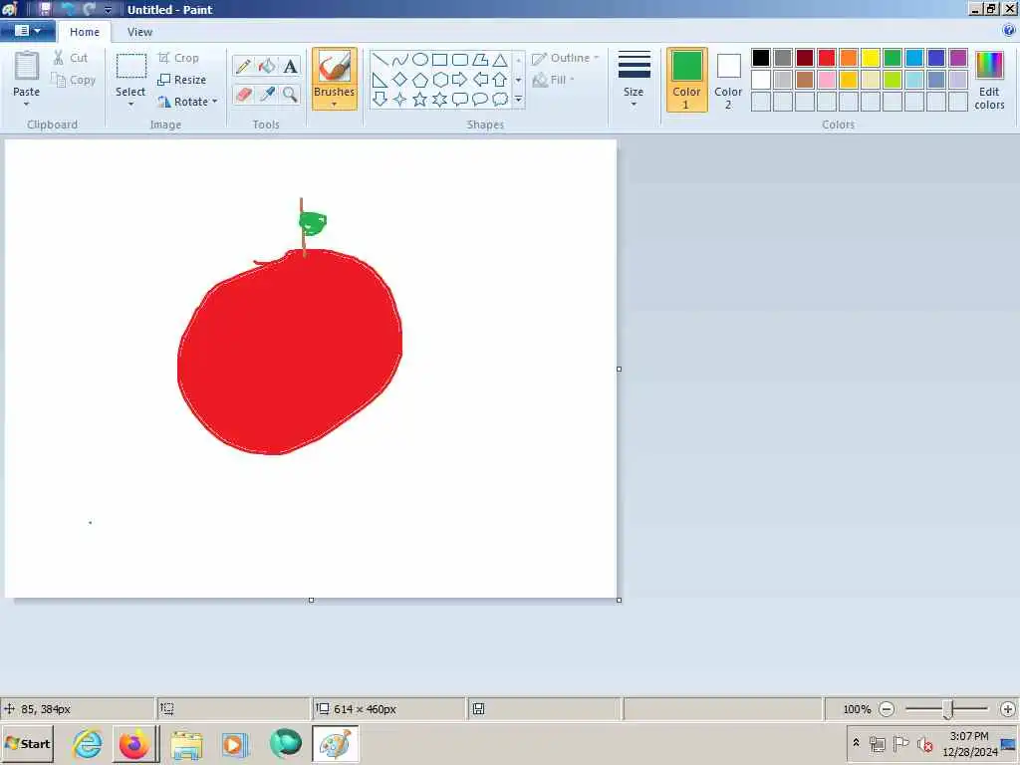The height and width of the screenshot is (765, 1020).
Task: Choose the Four-point star shape
Action: pos(400,99)
